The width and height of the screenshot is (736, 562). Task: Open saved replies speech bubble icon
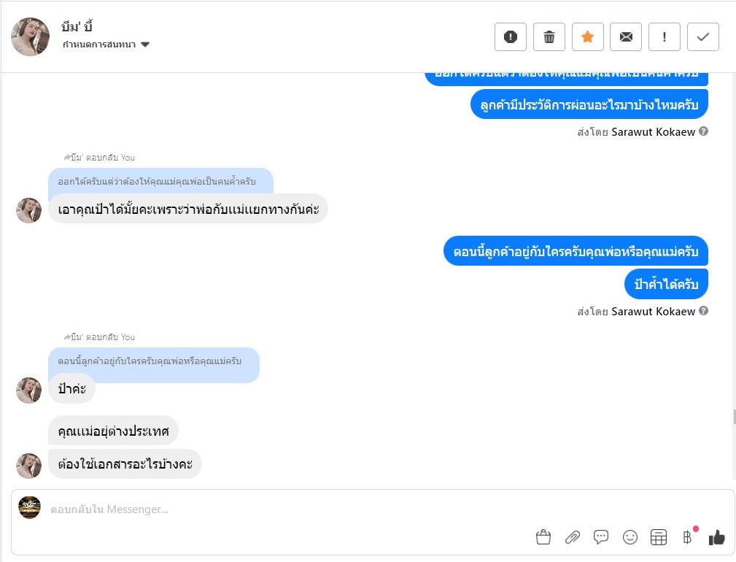601,538
